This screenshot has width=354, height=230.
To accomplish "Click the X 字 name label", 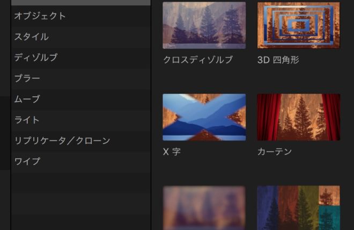I will coord(172,152).
